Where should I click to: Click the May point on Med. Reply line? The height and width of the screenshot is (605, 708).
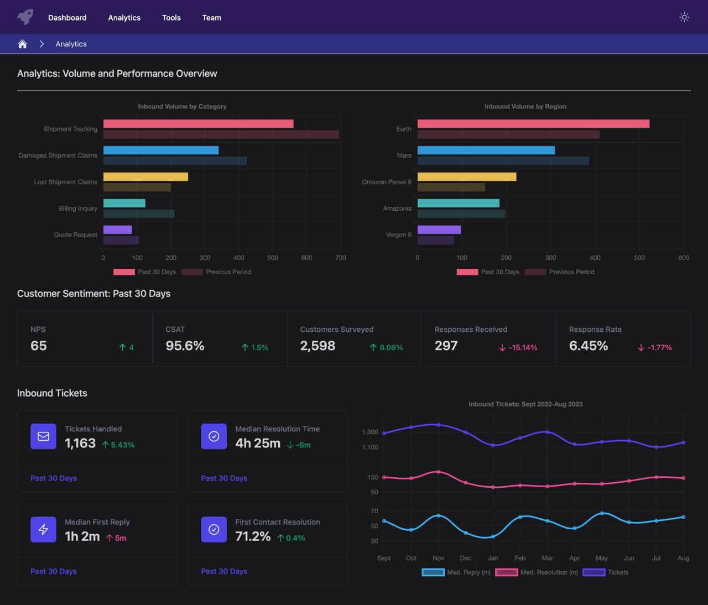602,513
